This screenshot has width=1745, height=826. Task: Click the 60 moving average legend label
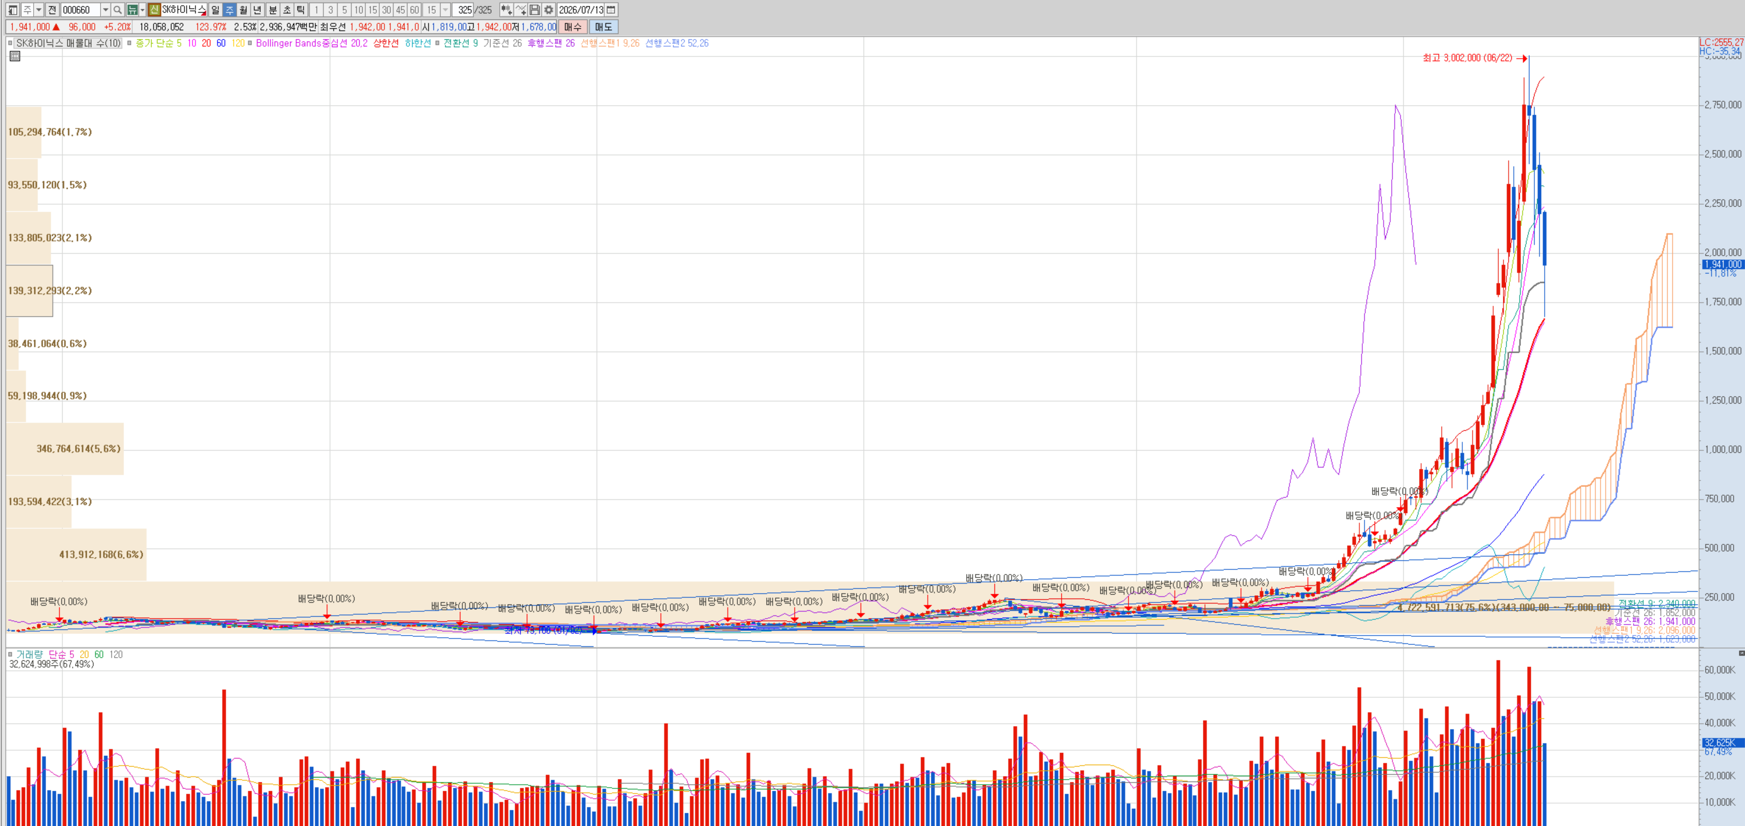[x=221, y=43]
